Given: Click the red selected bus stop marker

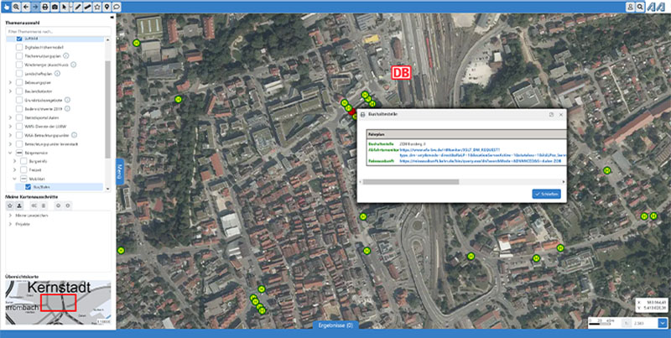Looking at the screenshot, I should (351, 112).
